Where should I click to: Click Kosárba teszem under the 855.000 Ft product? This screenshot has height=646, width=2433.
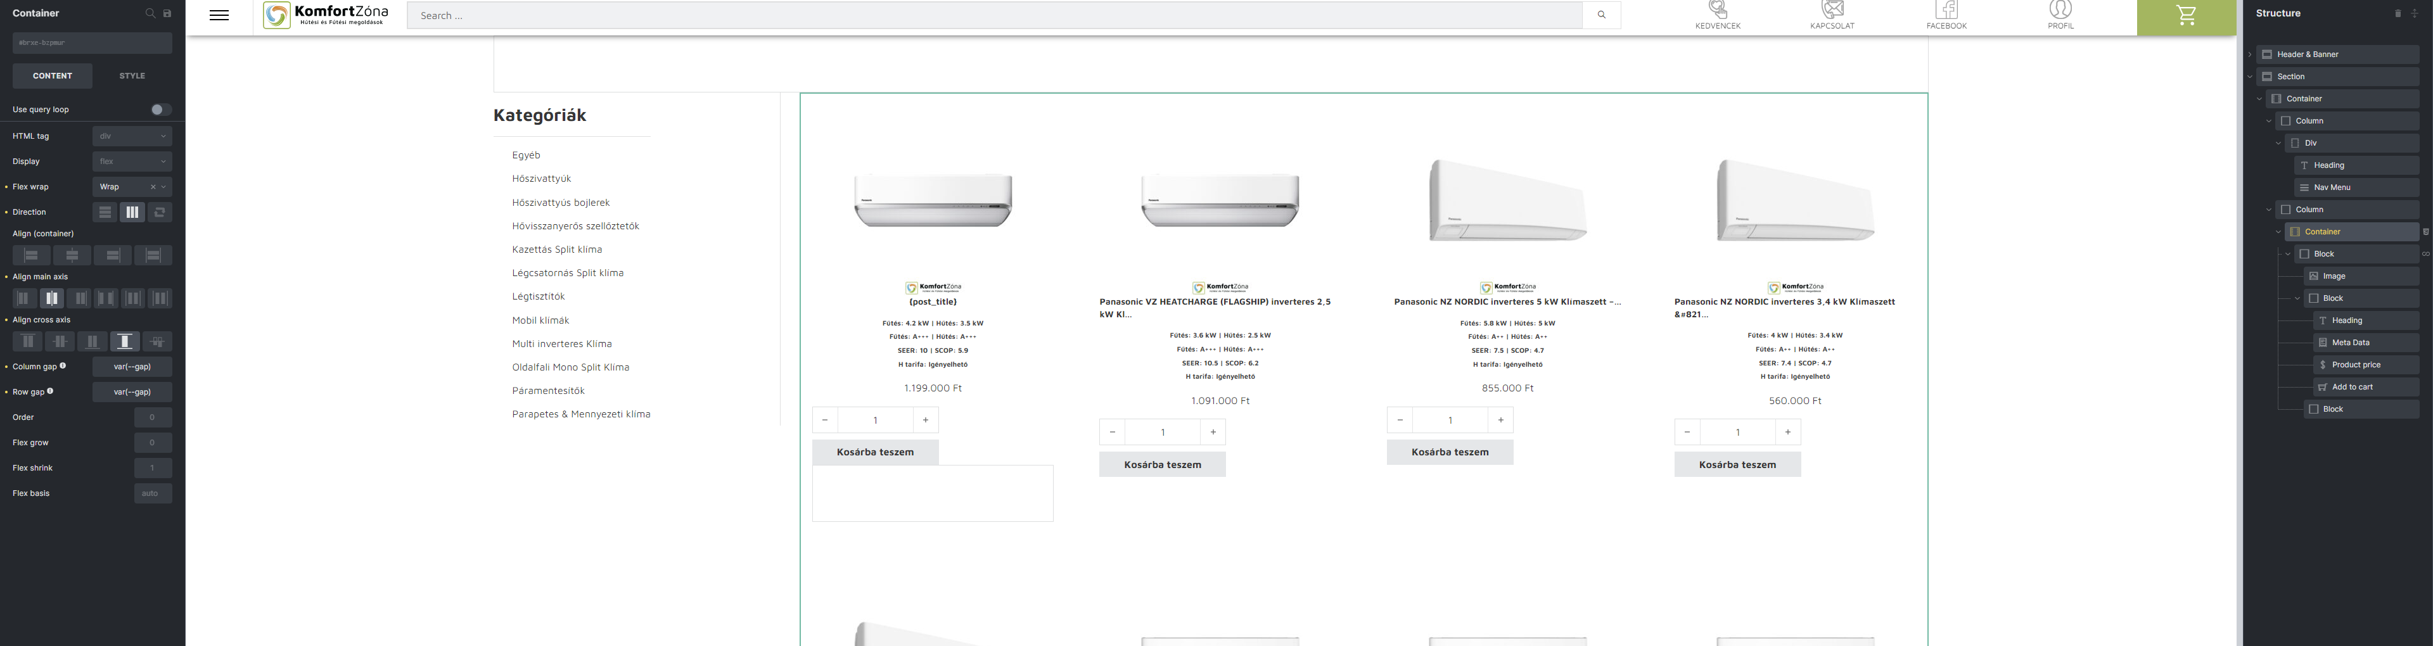click(x=1450, y=452)
